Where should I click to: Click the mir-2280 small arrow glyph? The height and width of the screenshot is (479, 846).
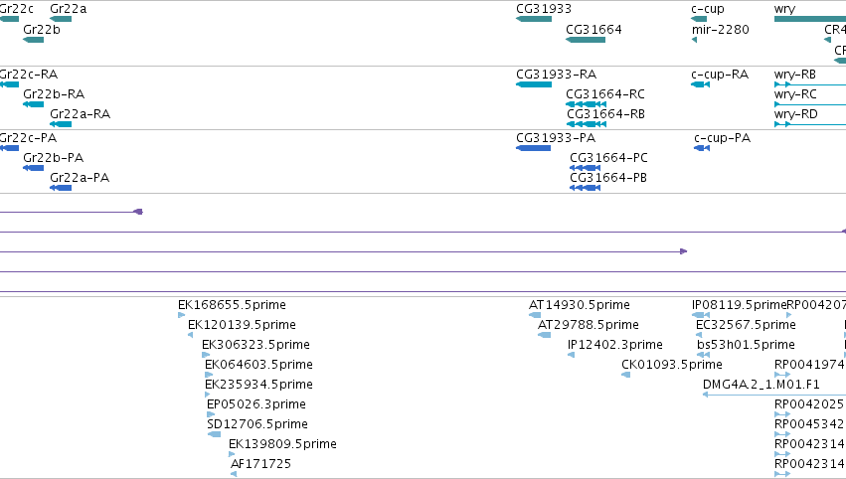[694, 40]
